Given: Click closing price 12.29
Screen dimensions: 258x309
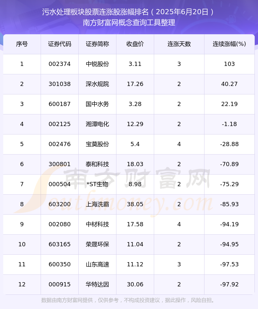Looking at the screenshot, I should (135, 124).
